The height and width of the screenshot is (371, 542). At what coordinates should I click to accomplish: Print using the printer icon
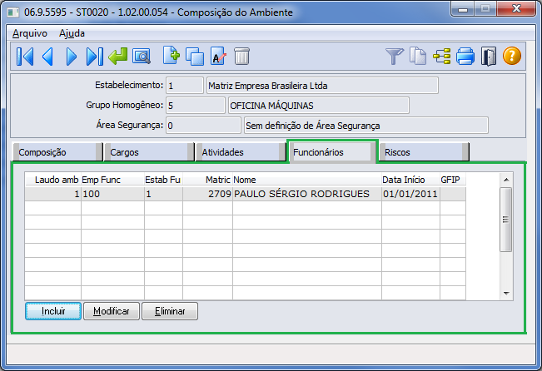pos(465,57)
